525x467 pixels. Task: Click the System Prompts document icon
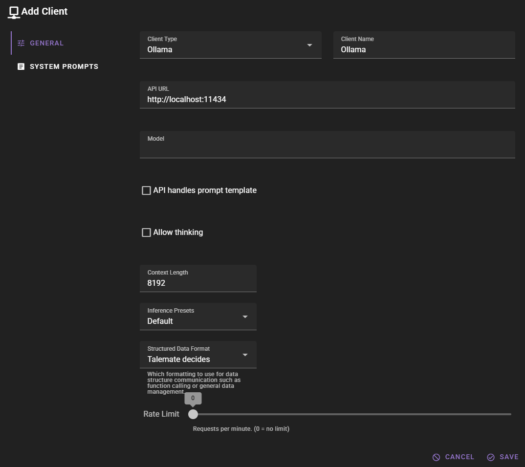click(x=21, y=66)
